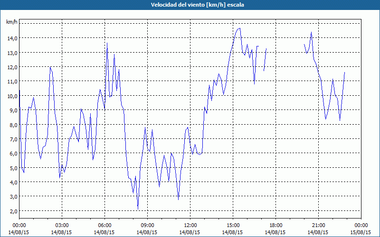Click the lowest wind speed point after 08:00

pos(138,209)
